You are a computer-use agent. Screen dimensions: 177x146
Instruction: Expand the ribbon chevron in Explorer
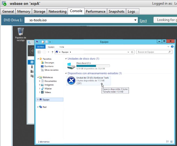coord(168,47)
